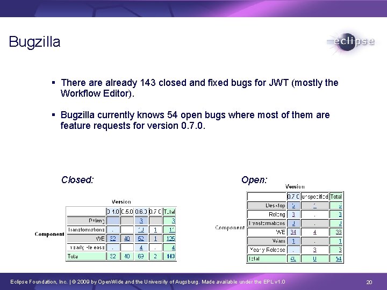Click the 0.7.0 column total '2' in Closed table
Viewport: 387px width, 290px height.
(x=155, y=256)
